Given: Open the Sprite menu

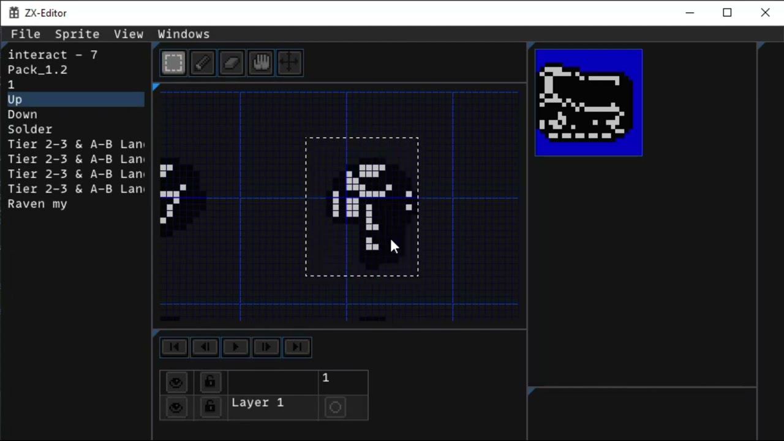Looking at the screenshot, I should pos(77,34).
